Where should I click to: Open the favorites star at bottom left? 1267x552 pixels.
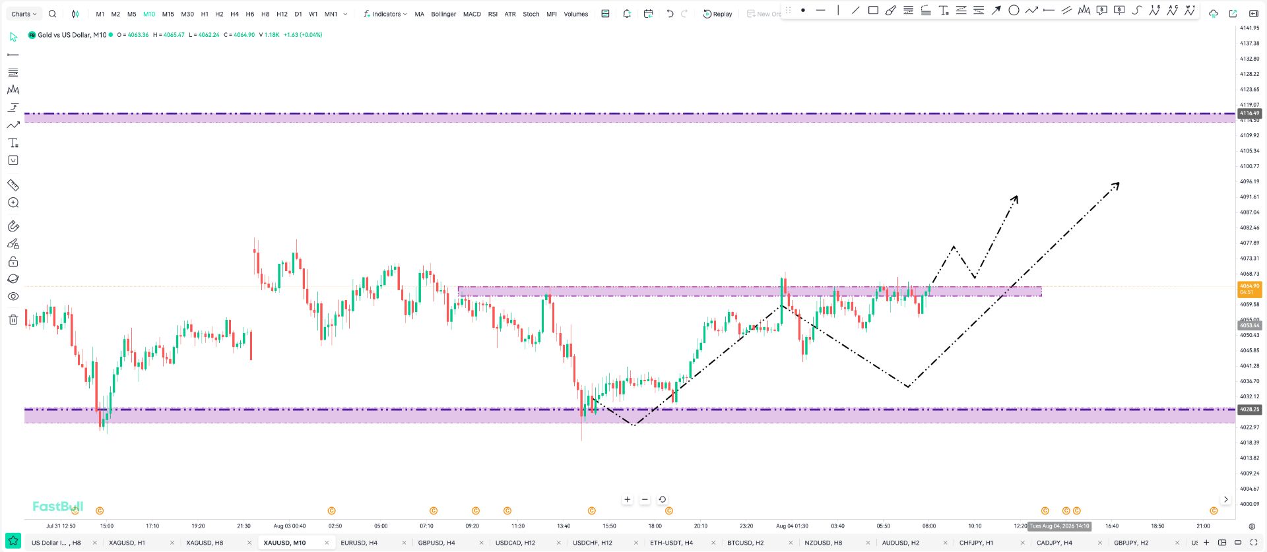point(13,541)
